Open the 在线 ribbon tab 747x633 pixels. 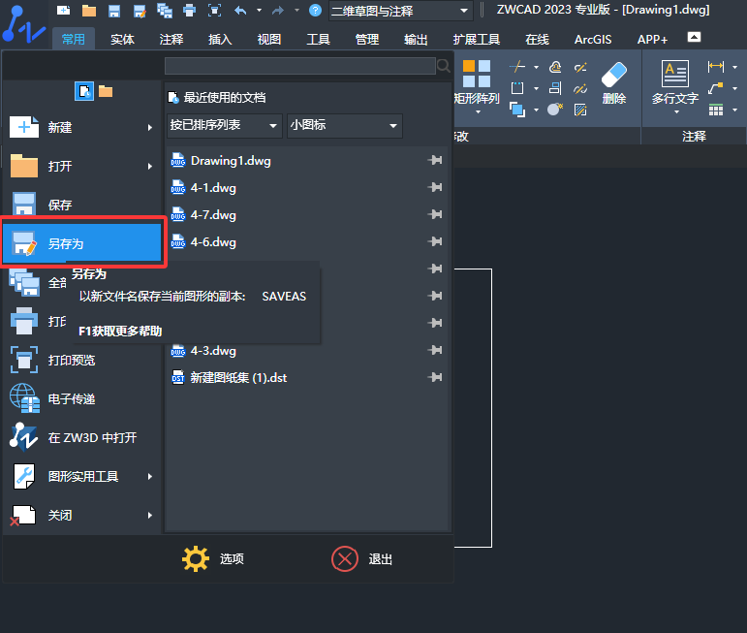coord(538,39)
